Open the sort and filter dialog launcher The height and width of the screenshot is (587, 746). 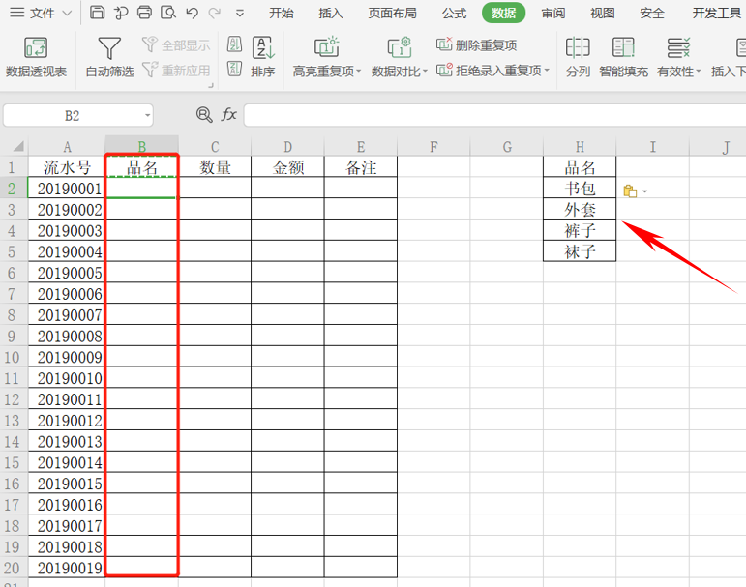[210, 86]
